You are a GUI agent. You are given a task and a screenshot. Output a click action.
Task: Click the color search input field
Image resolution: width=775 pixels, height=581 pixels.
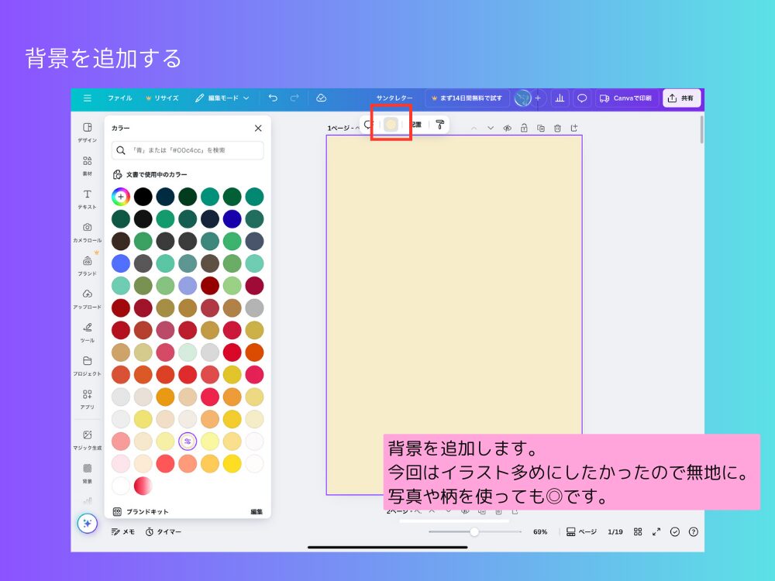[190, 151]
